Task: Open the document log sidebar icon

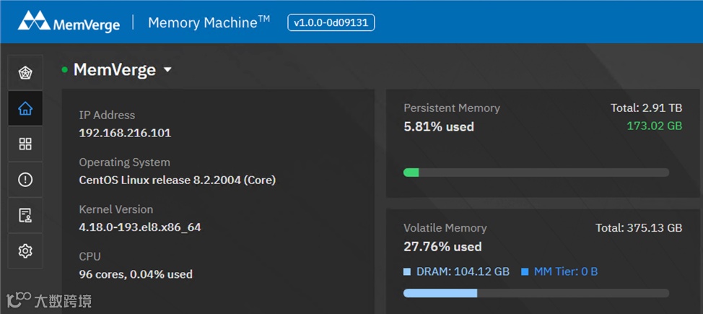Action: coord(25,215)
